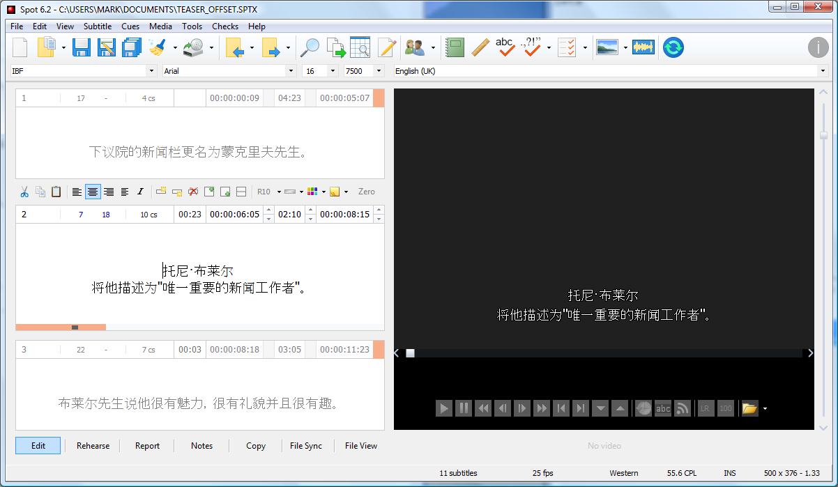Click the spell check abc icon
This screenshot has width=838, height=487.
505,47
